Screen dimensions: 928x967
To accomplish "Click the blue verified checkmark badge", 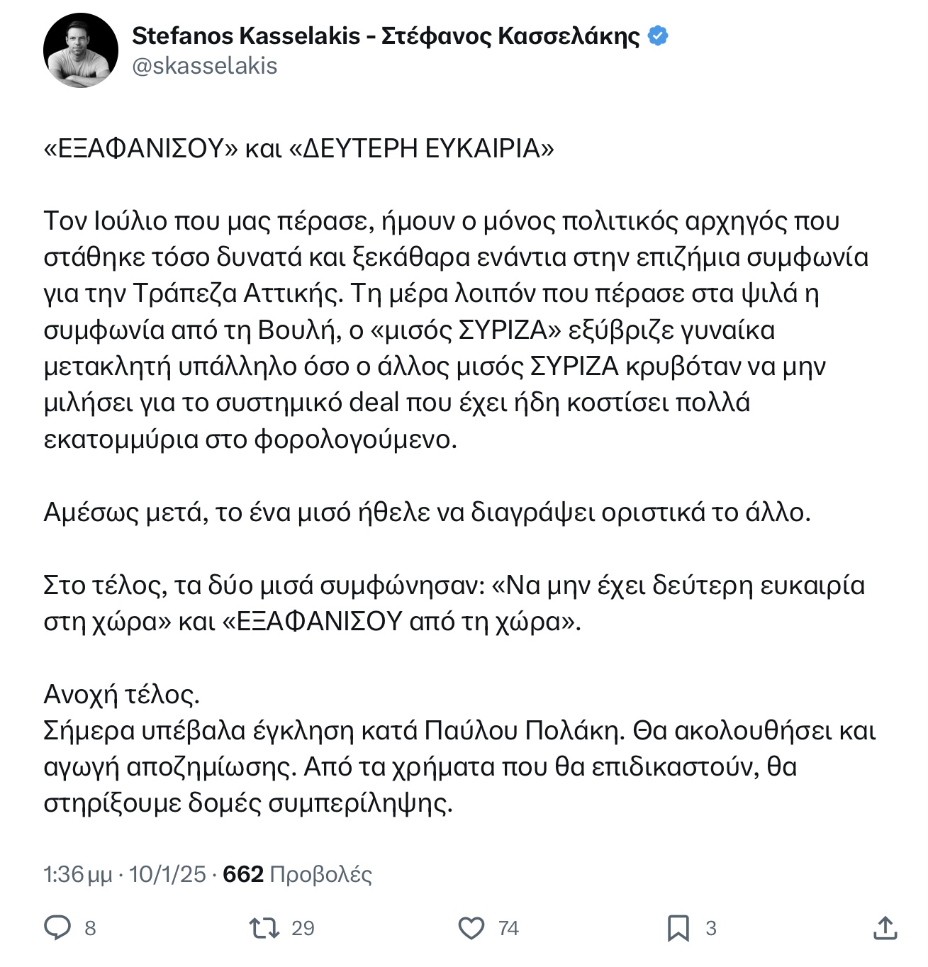I will [658, 35].
